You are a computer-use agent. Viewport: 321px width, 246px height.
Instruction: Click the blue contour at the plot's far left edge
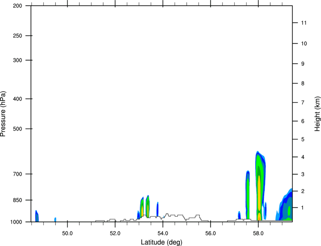37,216
